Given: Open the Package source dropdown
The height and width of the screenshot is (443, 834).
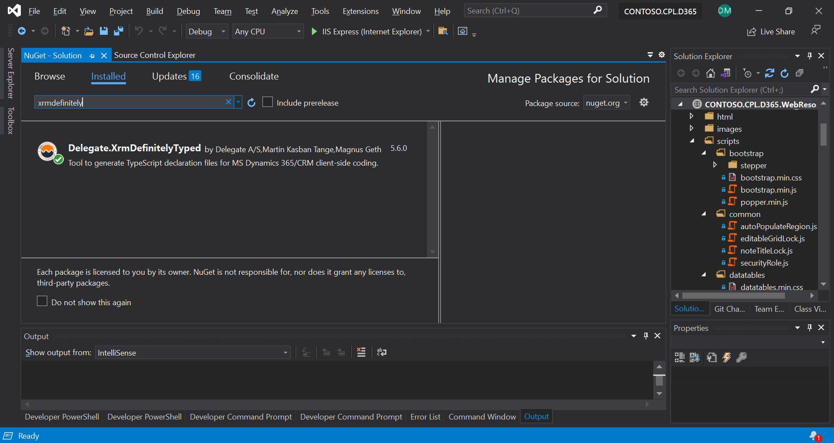Looking at the screenshot, I should point(606,103).
